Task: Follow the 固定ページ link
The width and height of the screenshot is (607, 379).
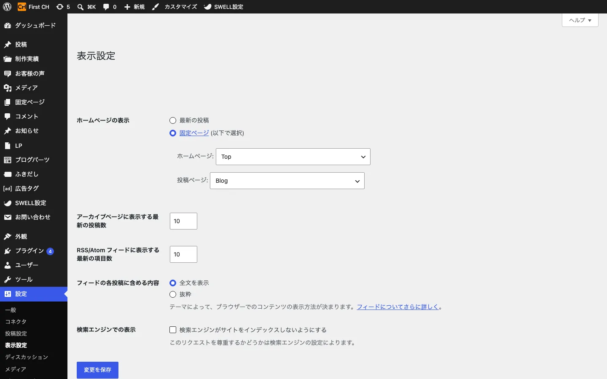Action: (x=194, y=133)
